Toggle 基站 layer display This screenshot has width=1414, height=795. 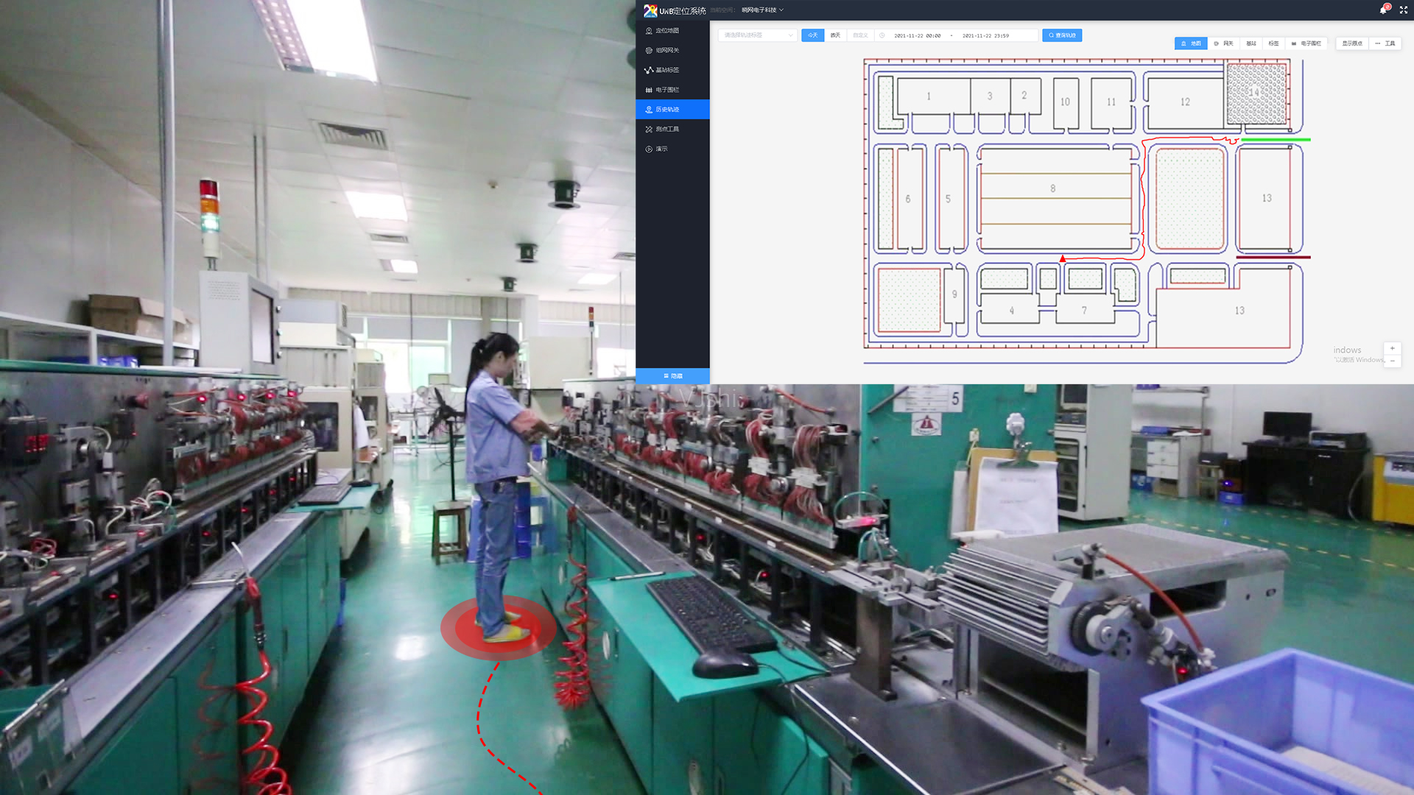[x=1251, y=43]
